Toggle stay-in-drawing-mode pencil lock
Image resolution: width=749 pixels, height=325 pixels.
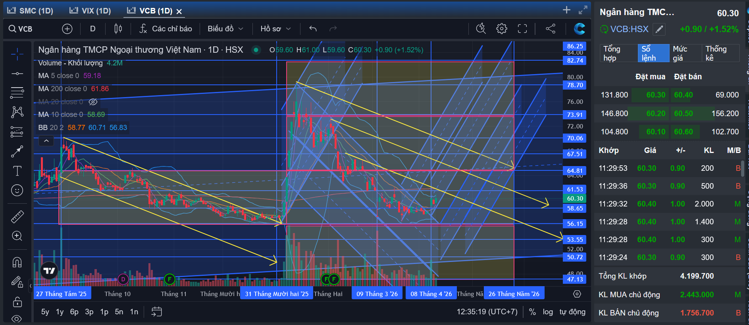coord(17,282)
